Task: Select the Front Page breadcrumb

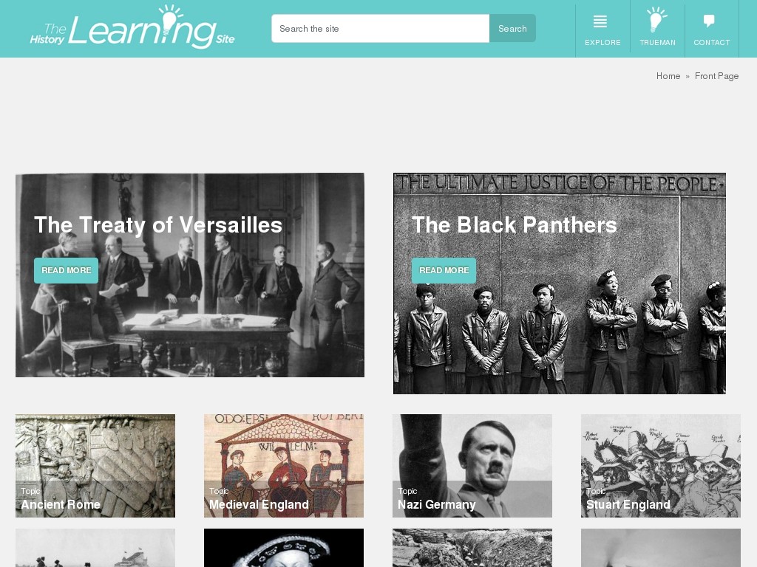Action: (x=716, y=76)
